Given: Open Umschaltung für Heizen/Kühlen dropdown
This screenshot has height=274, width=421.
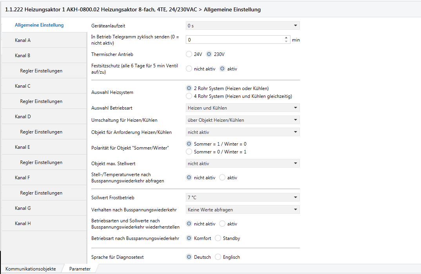Looking at the screenshot, I should [x=242, y=120].
